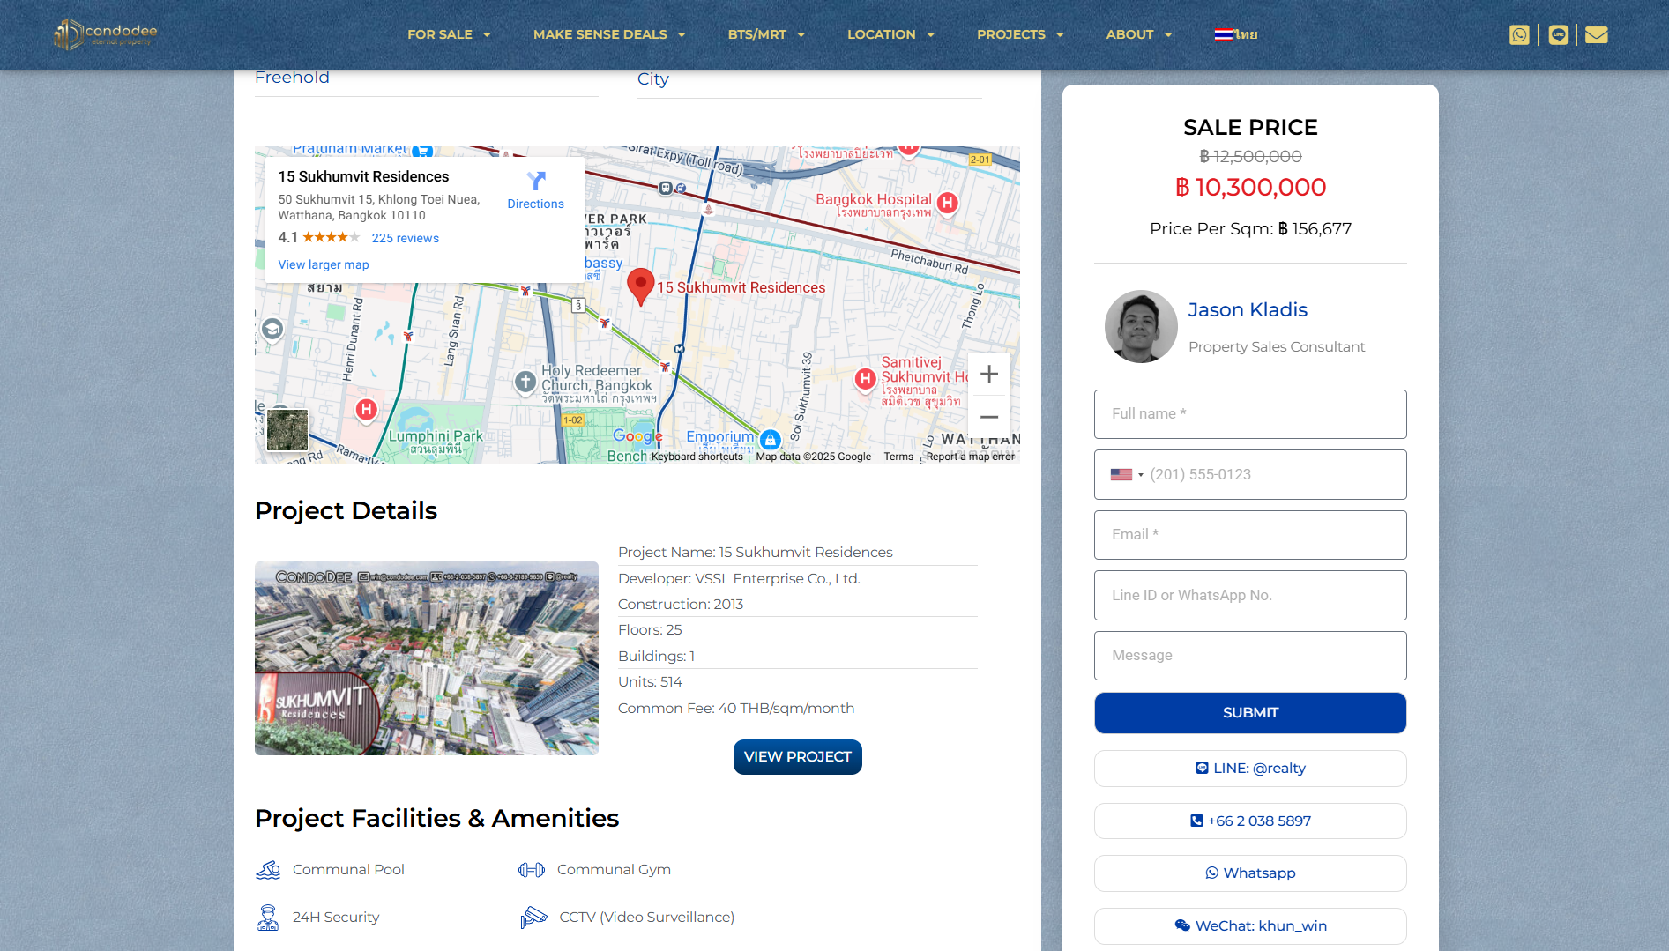Expand the PROJECTS menu
This screenshot has width=1669, height=951.
tap(1020, 34)
